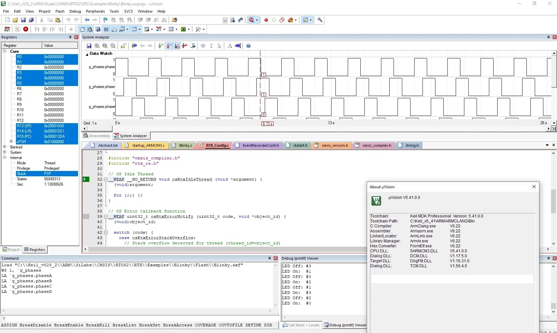Open the Debug menu

(75, 11)
